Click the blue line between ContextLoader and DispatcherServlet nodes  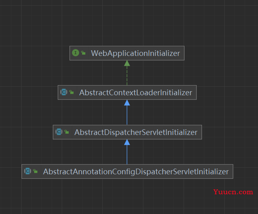click(x=127, y=115)
